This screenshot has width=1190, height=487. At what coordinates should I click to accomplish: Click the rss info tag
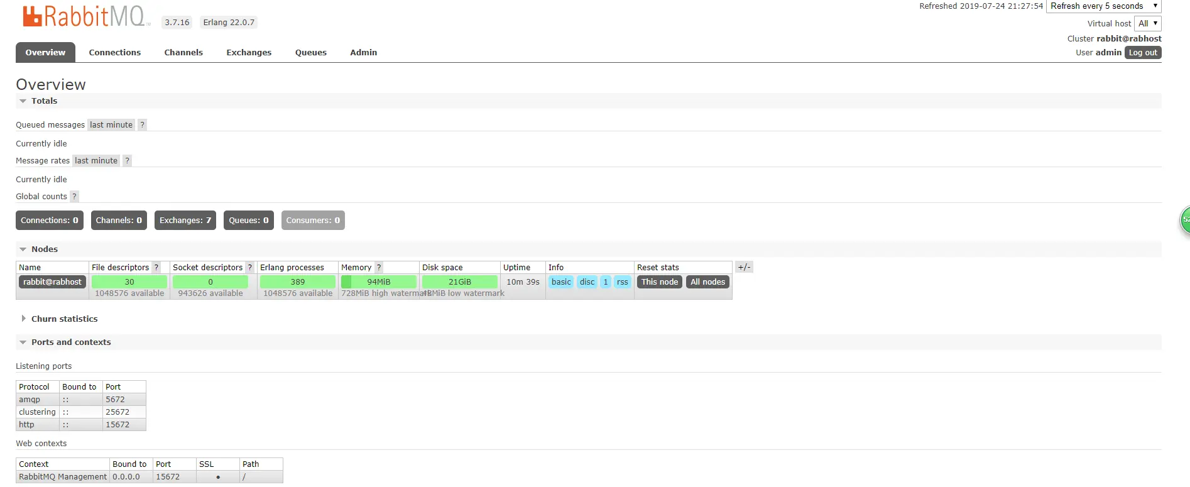point(622,282)
